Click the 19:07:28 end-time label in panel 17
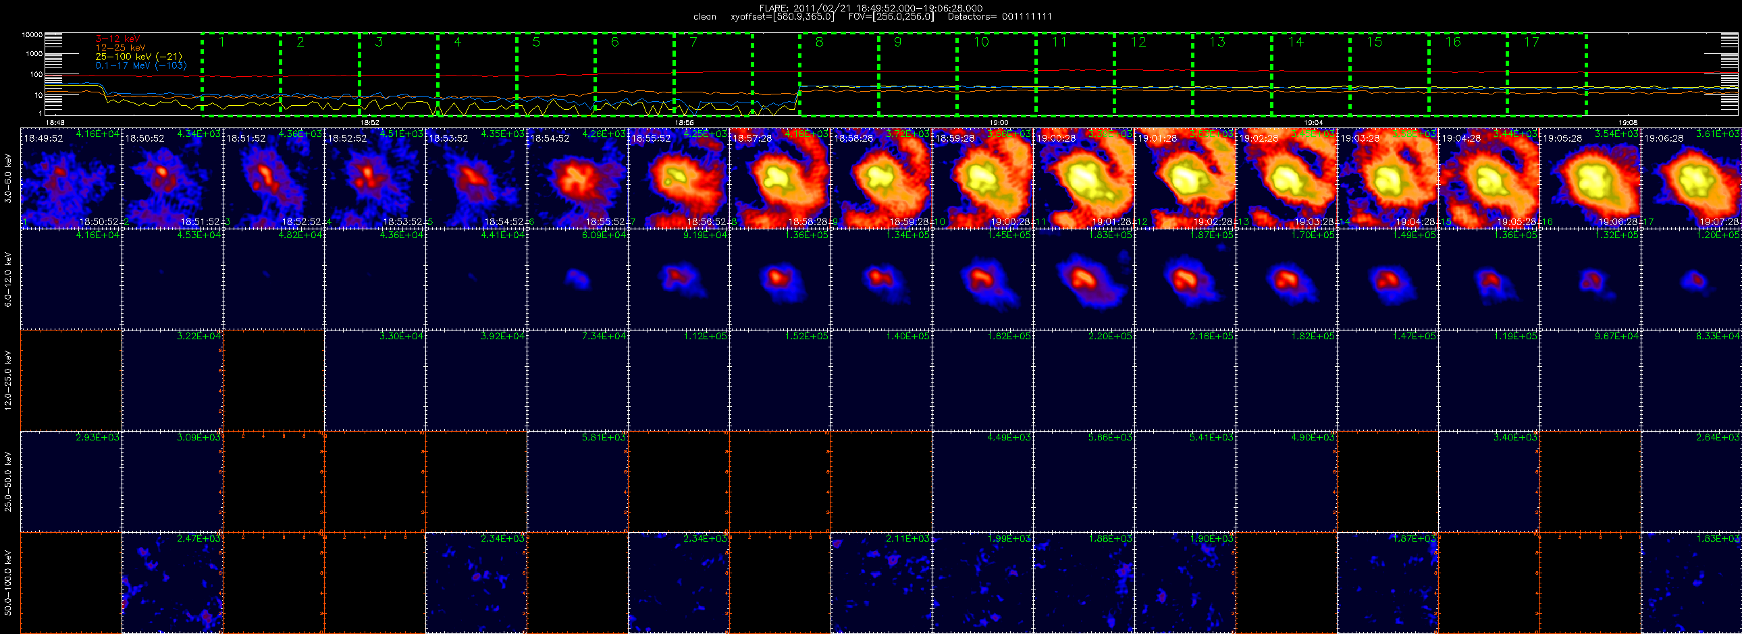1742x634 pixels. click(1720, 221)
